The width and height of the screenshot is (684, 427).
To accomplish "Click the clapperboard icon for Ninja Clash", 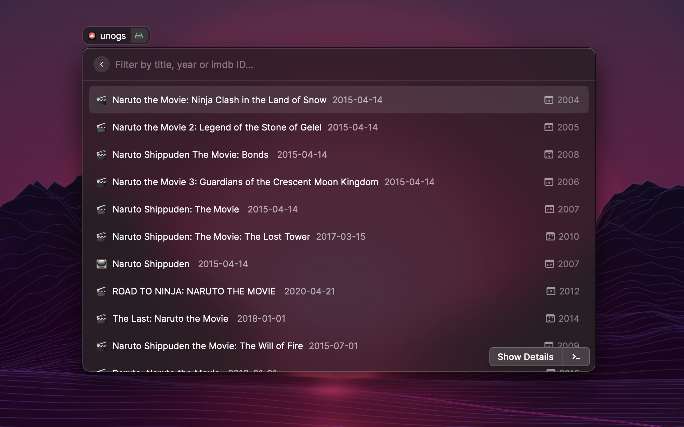I will point(102,100).
